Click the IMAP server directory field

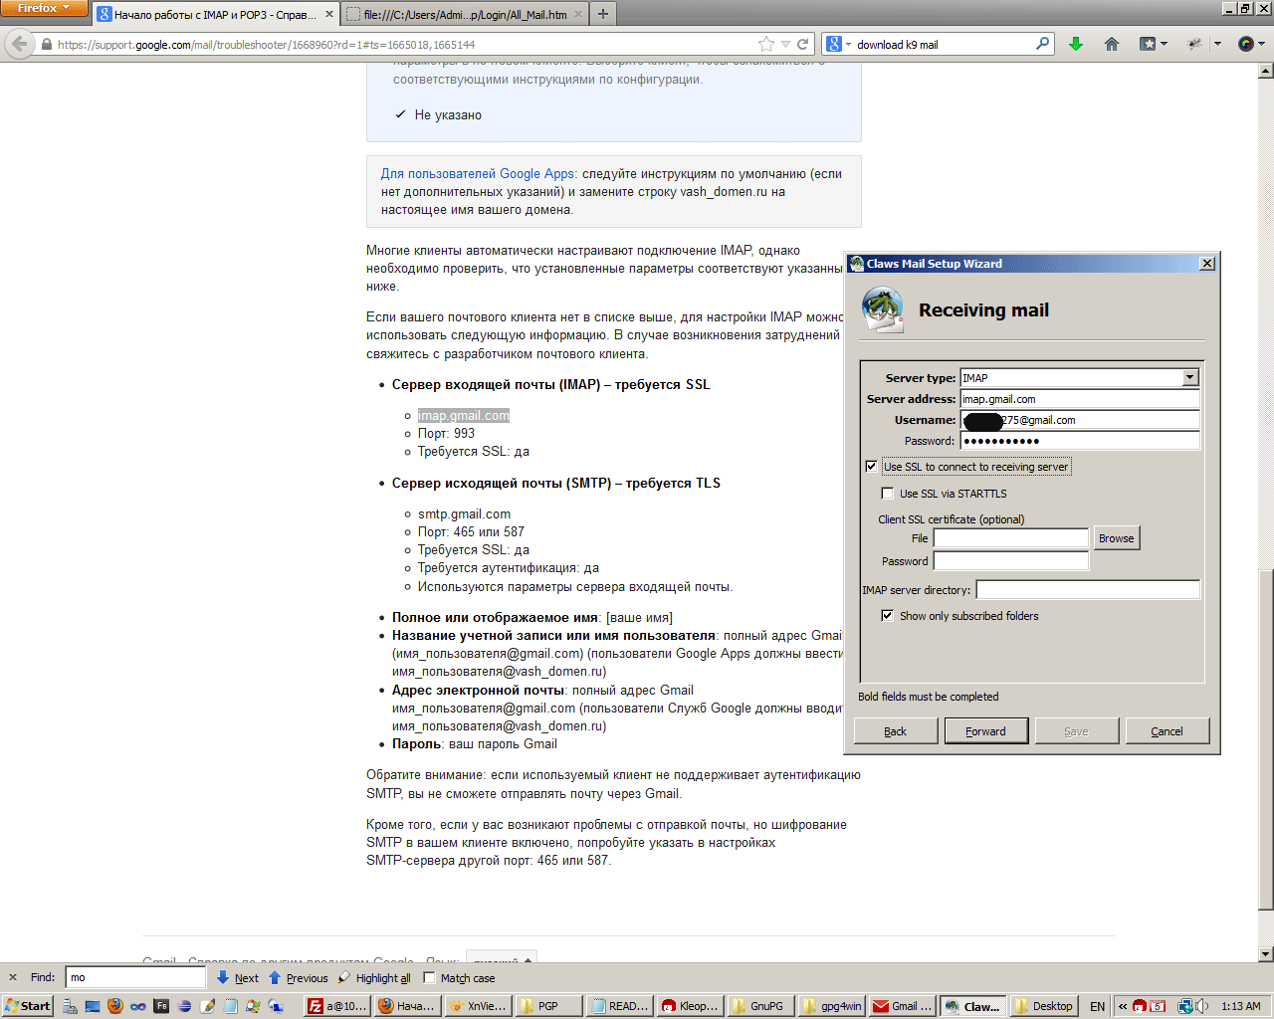pos(1088,590)
